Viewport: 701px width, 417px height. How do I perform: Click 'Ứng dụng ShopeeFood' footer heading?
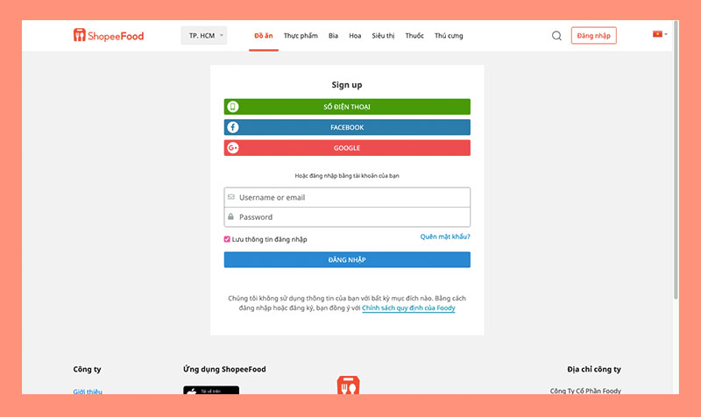(224, 369)
